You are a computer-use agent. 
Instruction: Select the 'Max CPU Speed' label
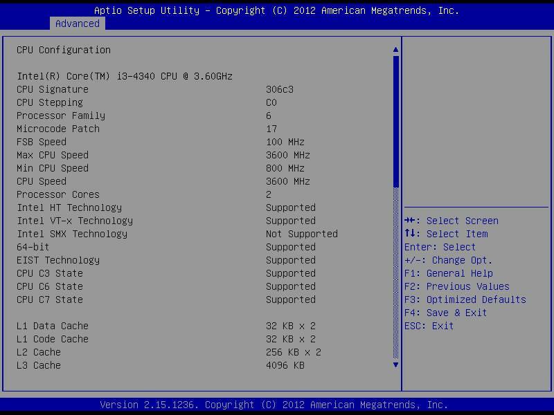point(53,155)
